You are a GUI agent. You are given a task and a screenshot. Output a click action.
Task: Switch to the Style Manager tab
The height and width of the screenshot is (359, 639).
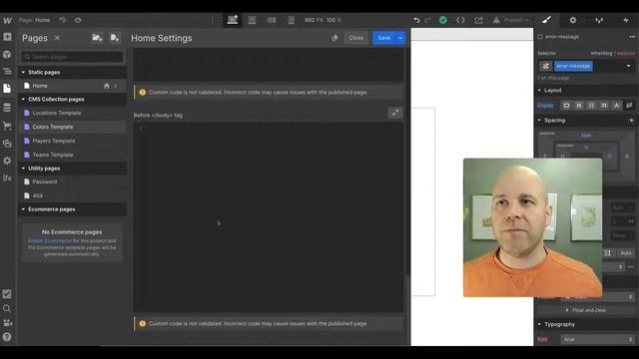pos(599,20)
